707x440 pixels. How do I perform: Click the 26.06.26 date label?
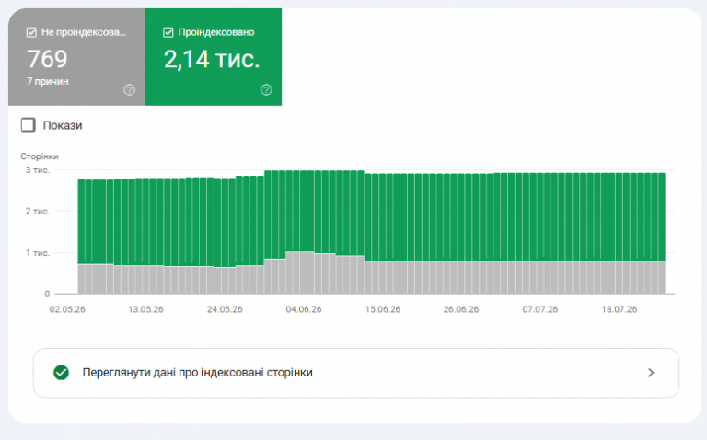pyautogui.click(x=461, y=309)
